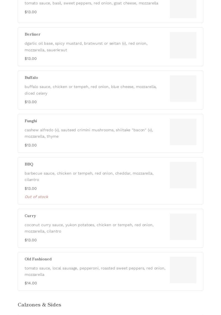Open the Curry pizza item

(110, 228)
